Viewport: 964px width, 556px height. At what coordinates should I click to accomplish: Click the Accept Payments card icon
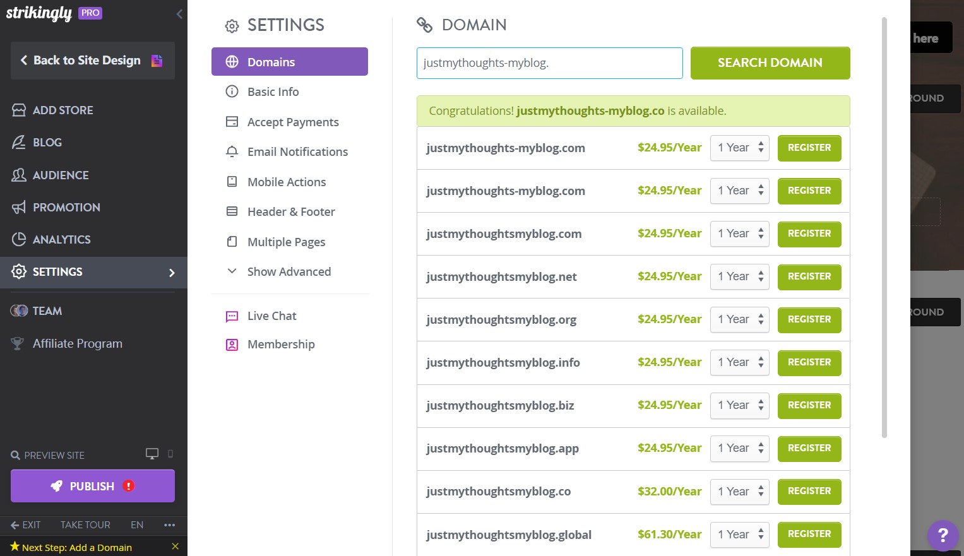232,121
